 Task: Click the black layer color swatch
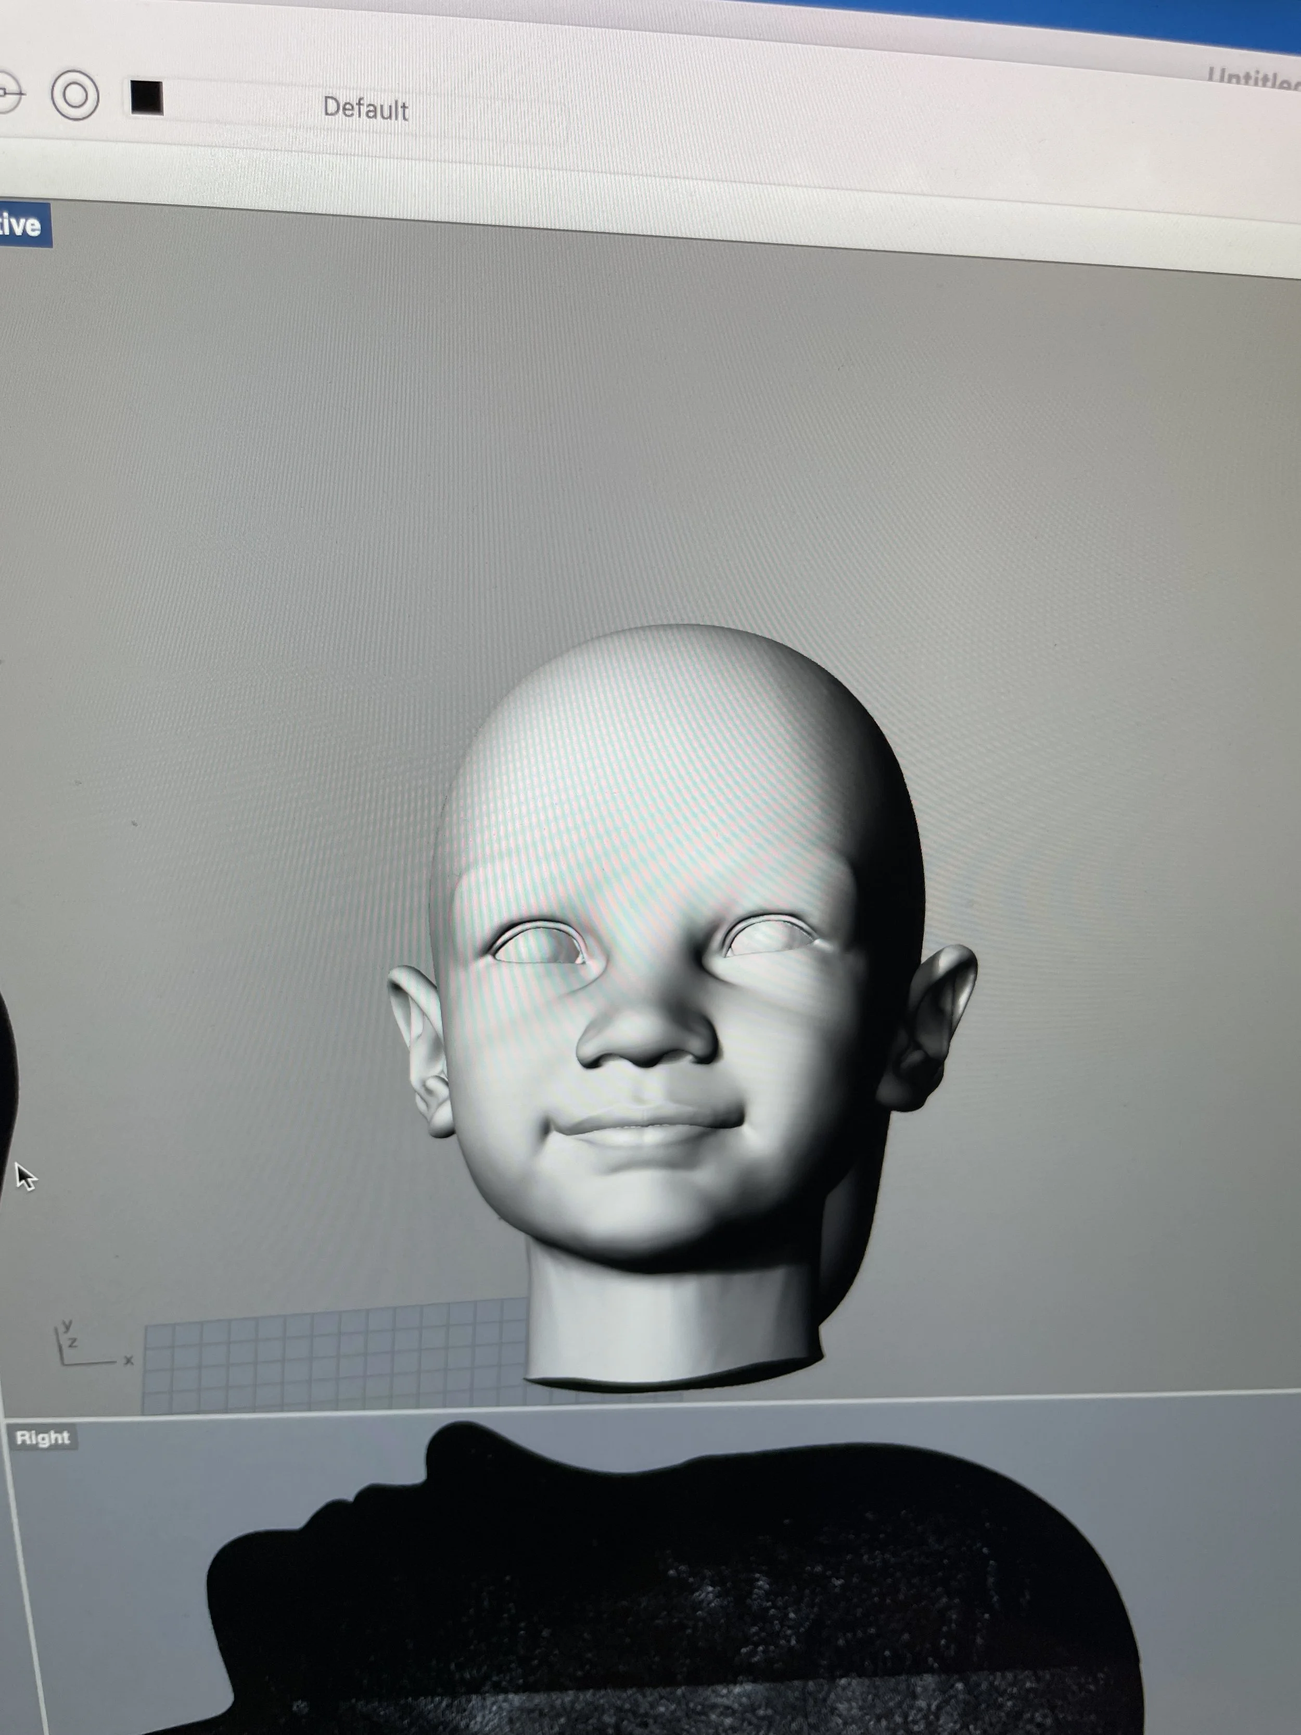tap(146, 97)
